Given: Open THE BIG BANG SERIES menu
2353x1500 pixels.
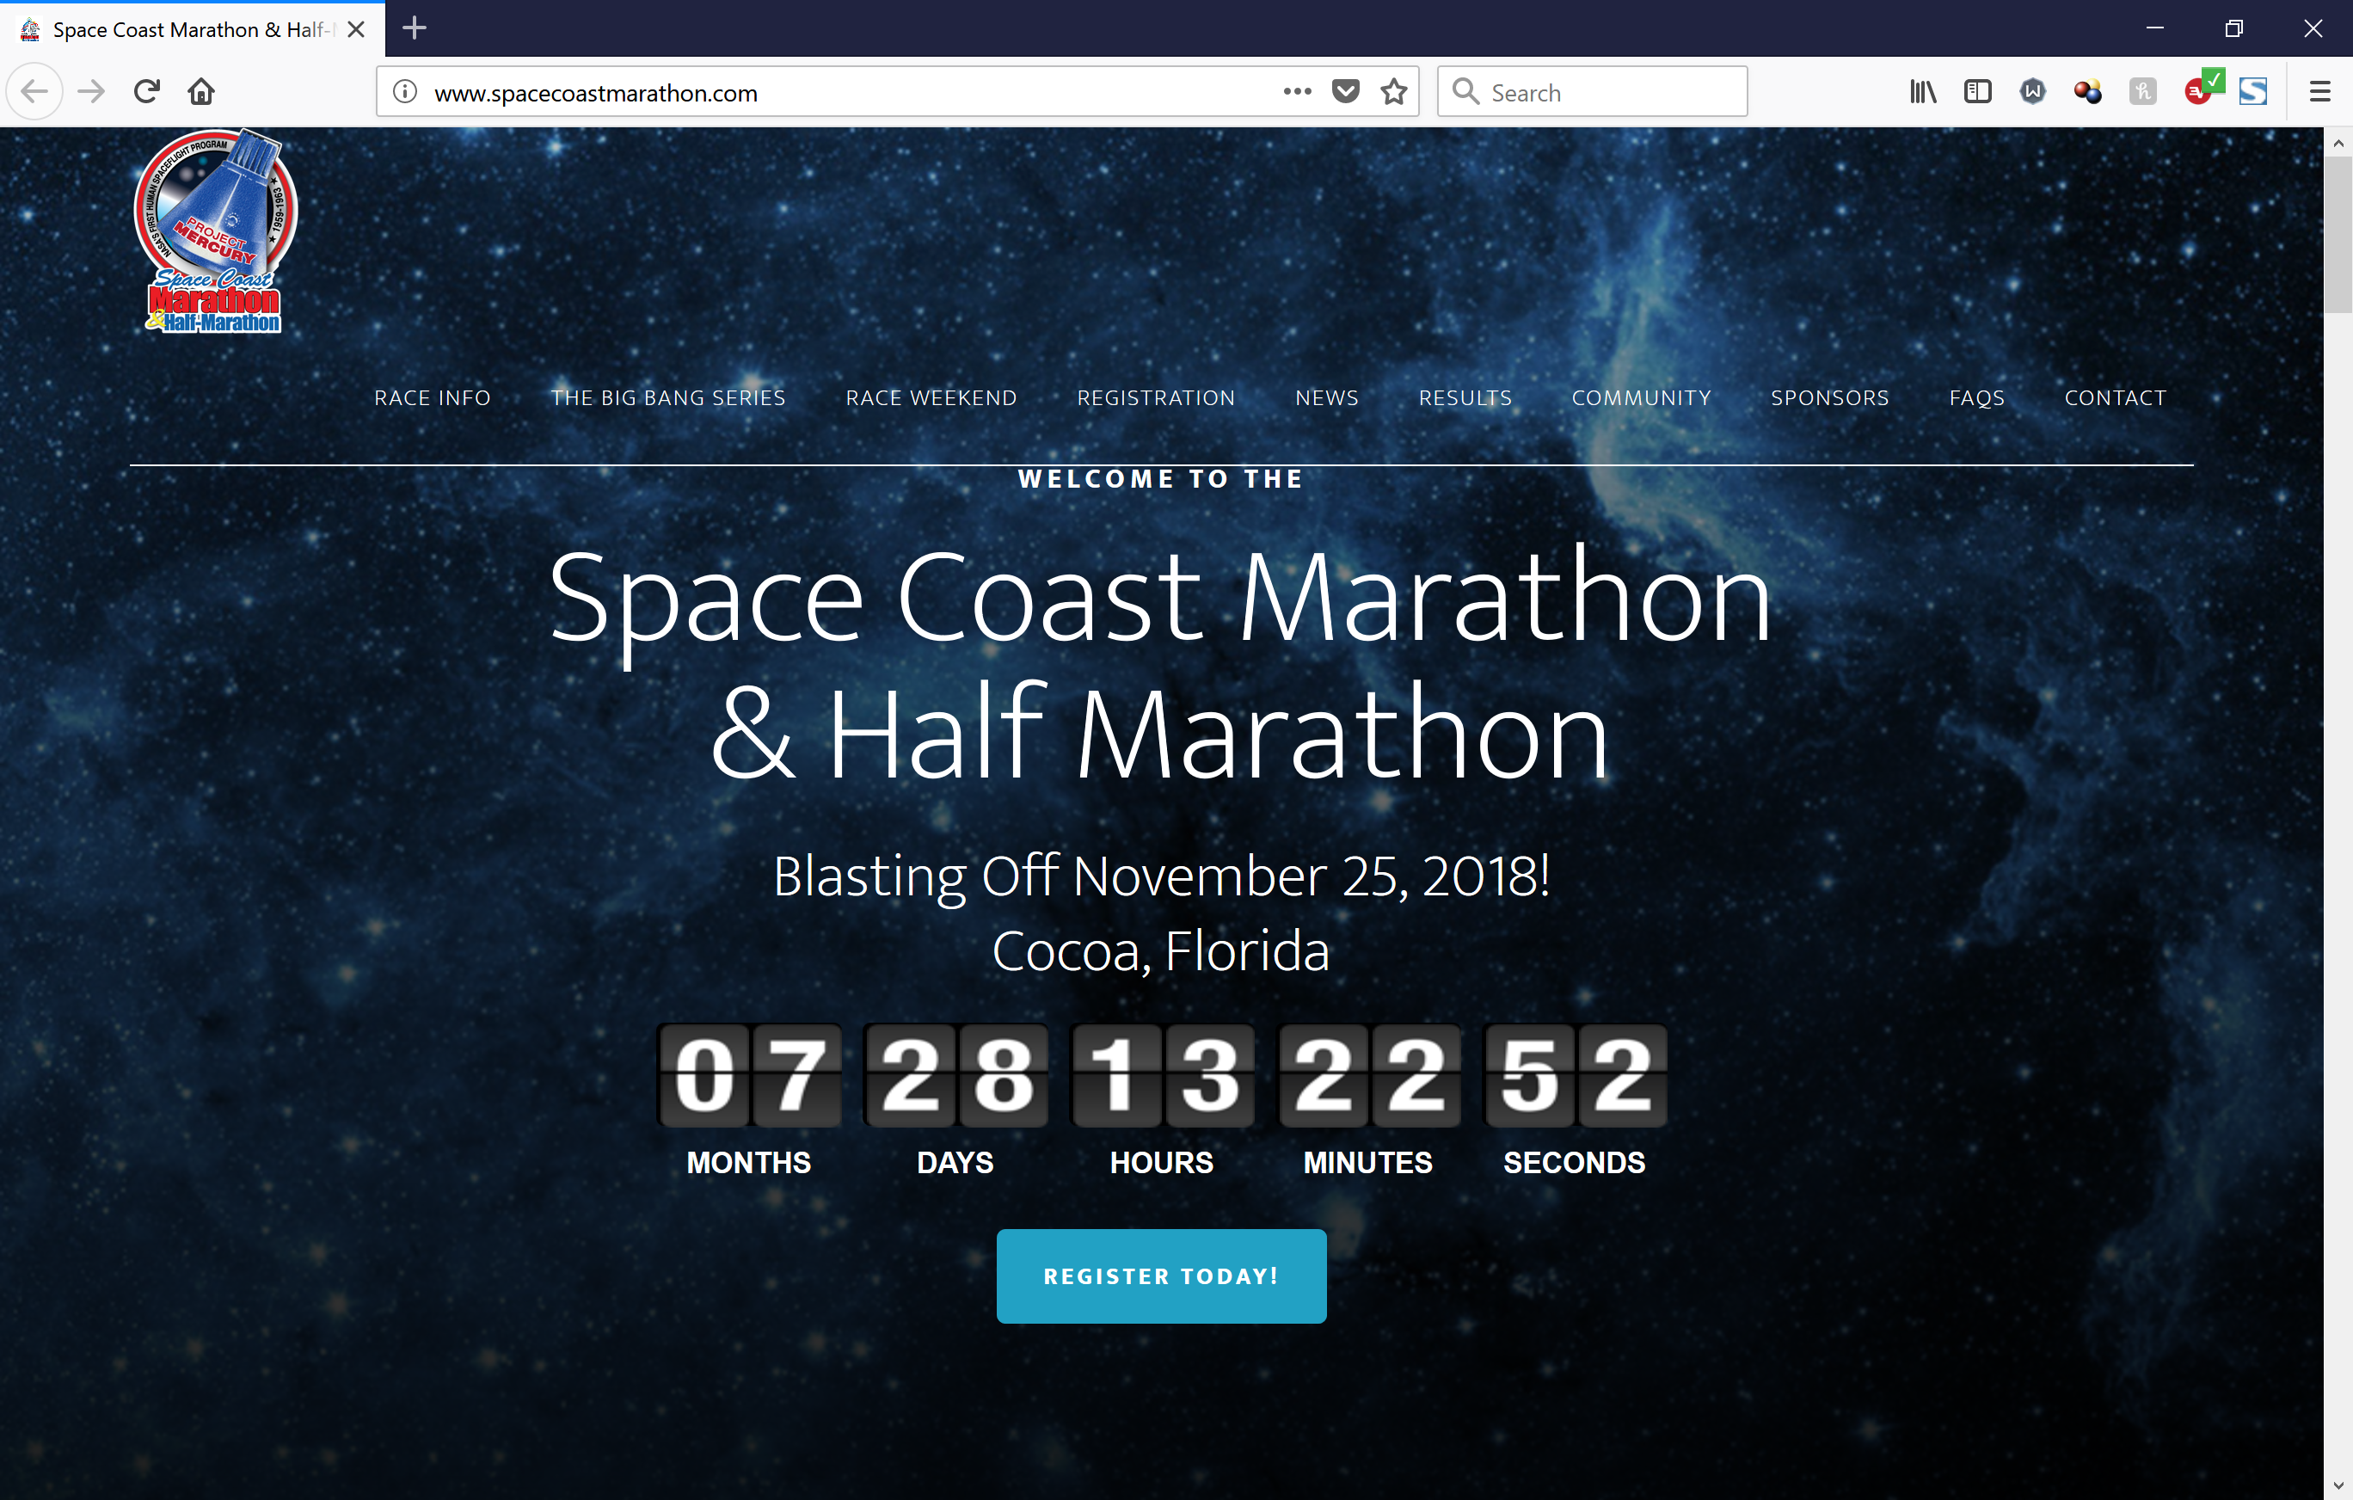Looking at the screenshot, I should pyautogui.click(x=668, y=397).
